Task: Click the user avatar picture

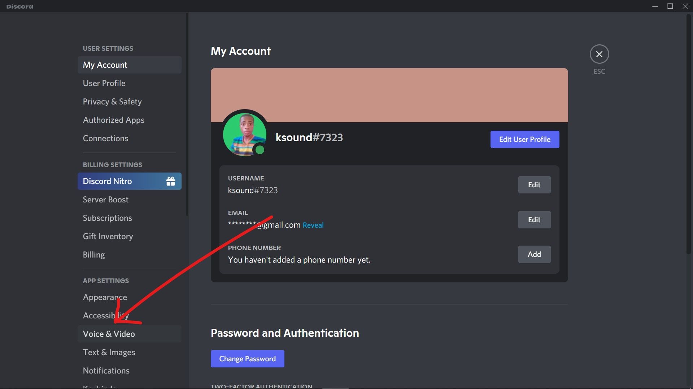Action: 244,134
